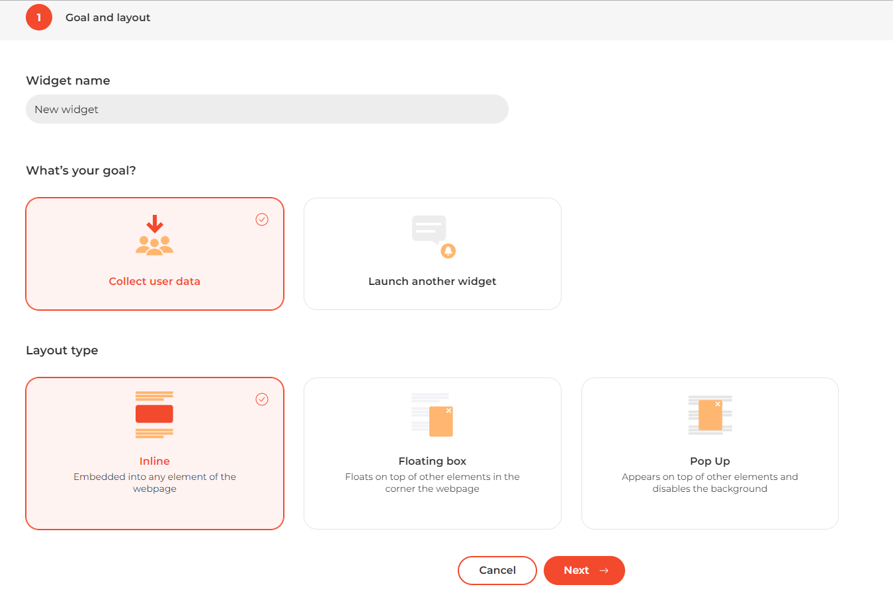Toggle checkmark on Collect user data card
Viewport: 893px width, 595px height.
[x=262, y=219]
